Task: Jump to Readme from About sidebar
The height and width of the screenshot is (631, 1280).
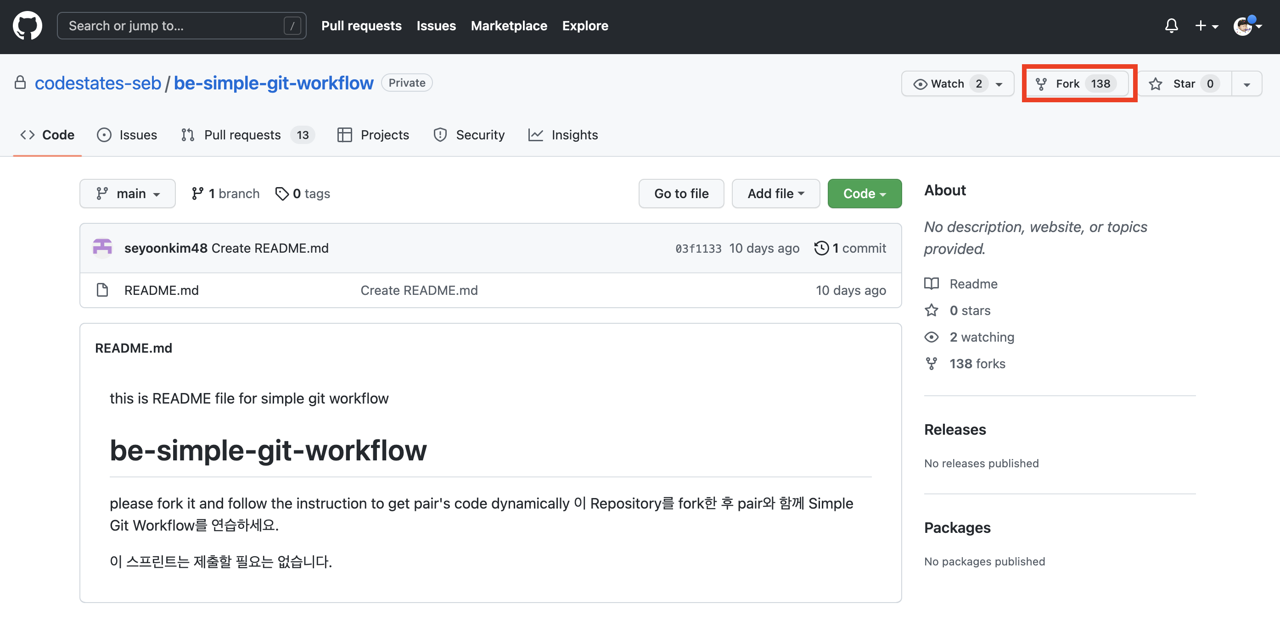Action: pyautogui.click(x=973, y=284)
